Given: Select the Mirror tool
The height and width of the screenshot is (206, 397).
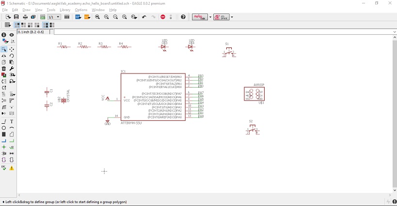Looking at the screenshot, I should (x=4, y=56).
